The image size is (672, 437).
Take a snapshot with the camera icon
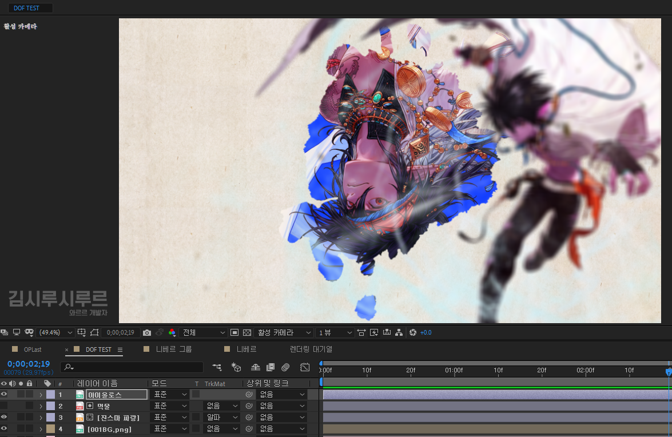coord(147,332)
